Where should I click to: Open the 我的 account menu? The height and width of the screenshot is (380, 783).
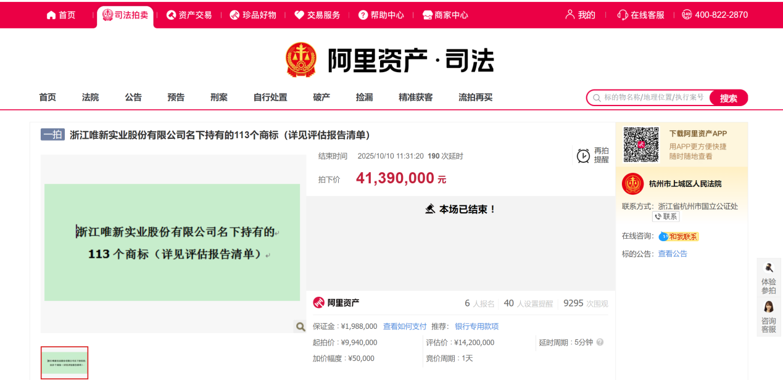tap(581, 15)
